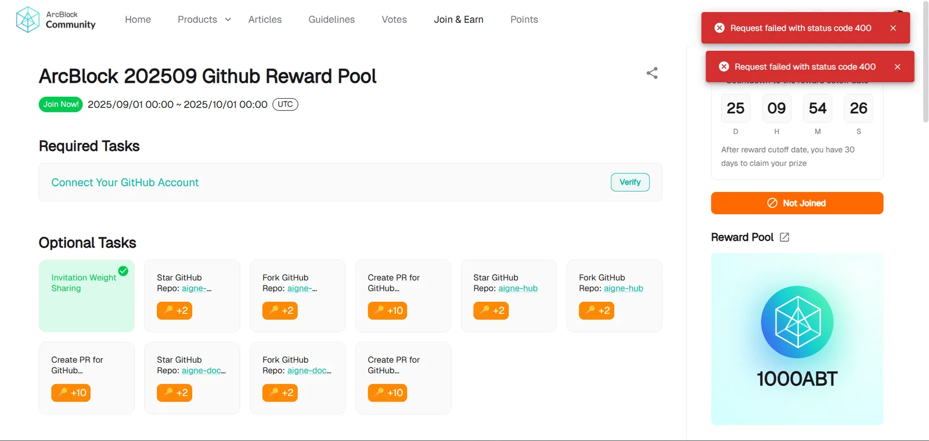Close the second status code 400 alert
The width and height of the screenshot is (929, 441).
[897, 67]
